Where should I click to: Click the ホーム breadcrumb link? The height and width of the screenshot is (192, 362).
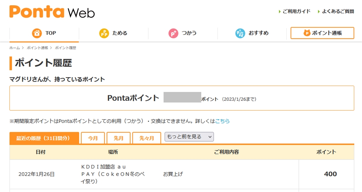pos(14,48)
